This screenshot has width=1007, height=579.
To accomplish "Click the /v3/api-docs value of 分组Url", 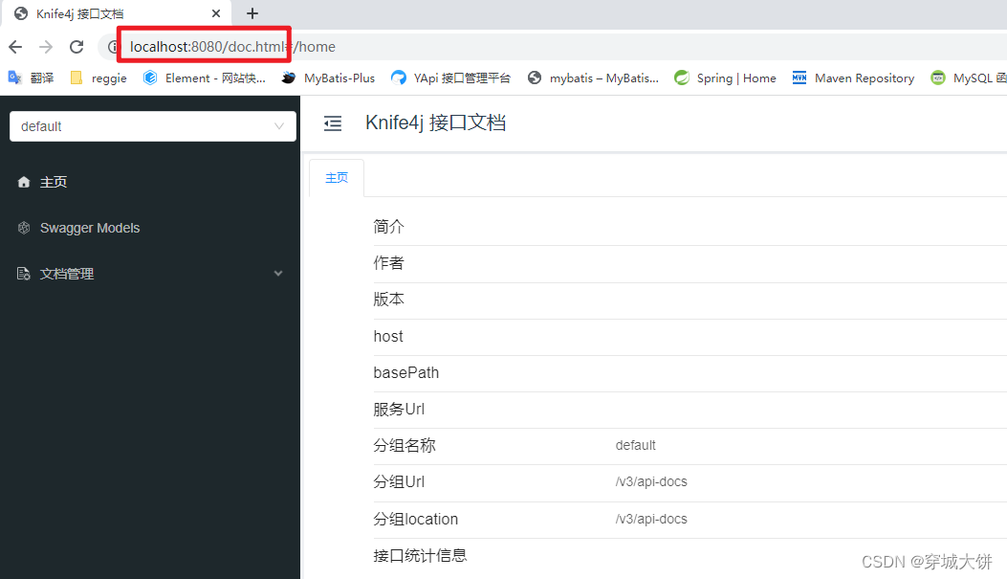I will [x=651, y=482].
